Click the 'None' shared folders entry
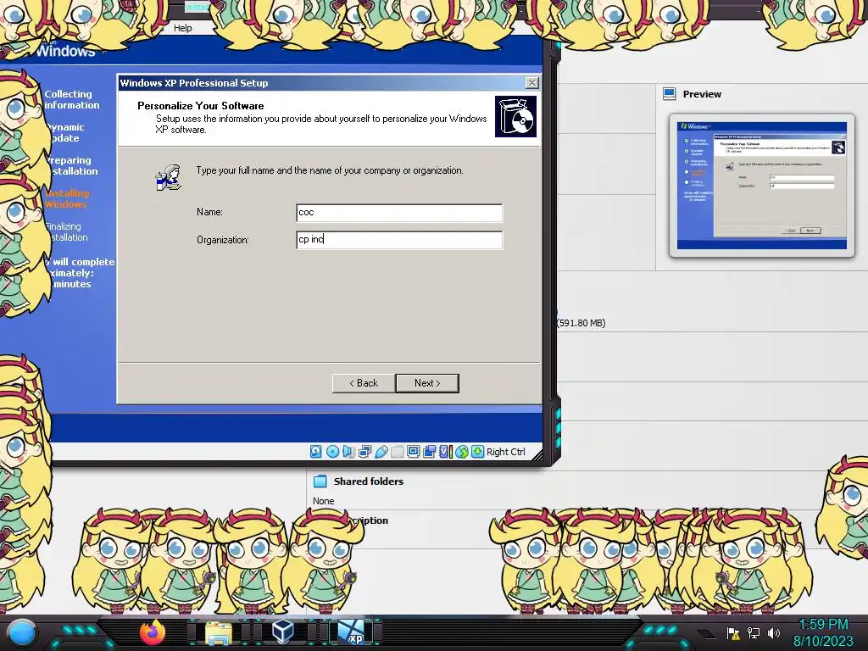This screenshot has width=868, height=651. [323, 501]
